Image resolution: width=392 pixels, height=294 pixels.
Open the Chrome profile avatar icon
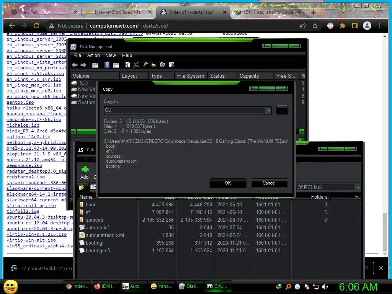click(367, 26)
